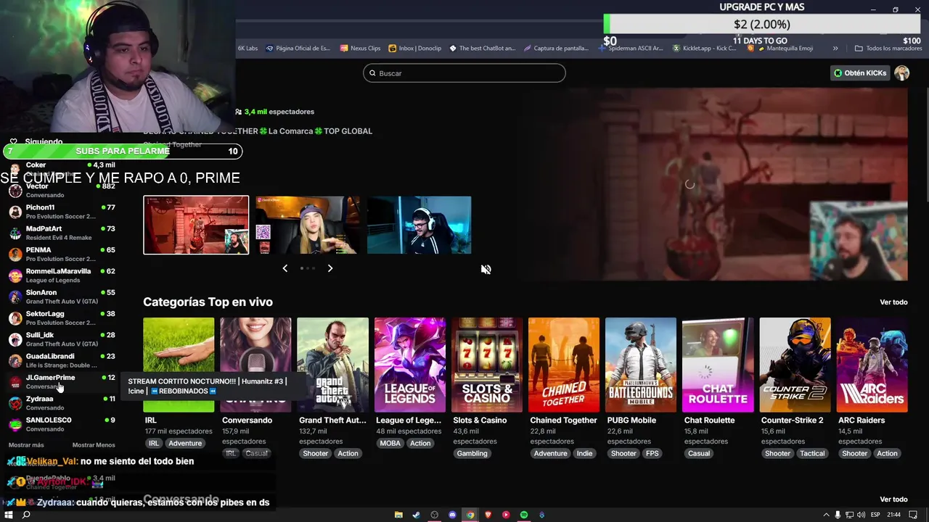
Task: Click the Gambling tag under Slots & Casino
Action: point(472,454)
